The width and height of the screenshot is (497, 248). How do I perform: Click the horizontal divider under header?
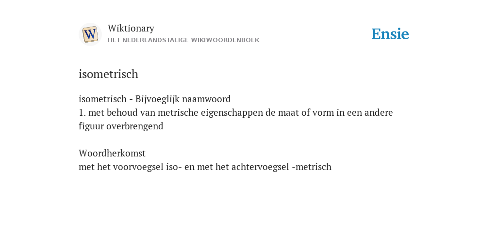click(248, 55)
